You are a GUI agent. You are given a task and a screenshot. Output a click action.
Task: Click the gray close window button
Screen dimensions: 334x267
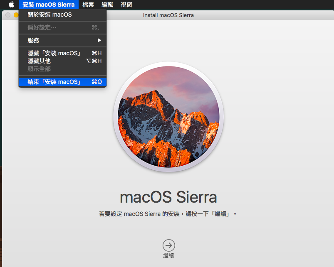8,15
